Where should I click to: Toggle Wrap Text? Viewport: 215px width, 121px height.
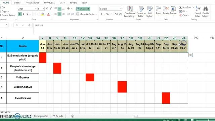[83, 9]
